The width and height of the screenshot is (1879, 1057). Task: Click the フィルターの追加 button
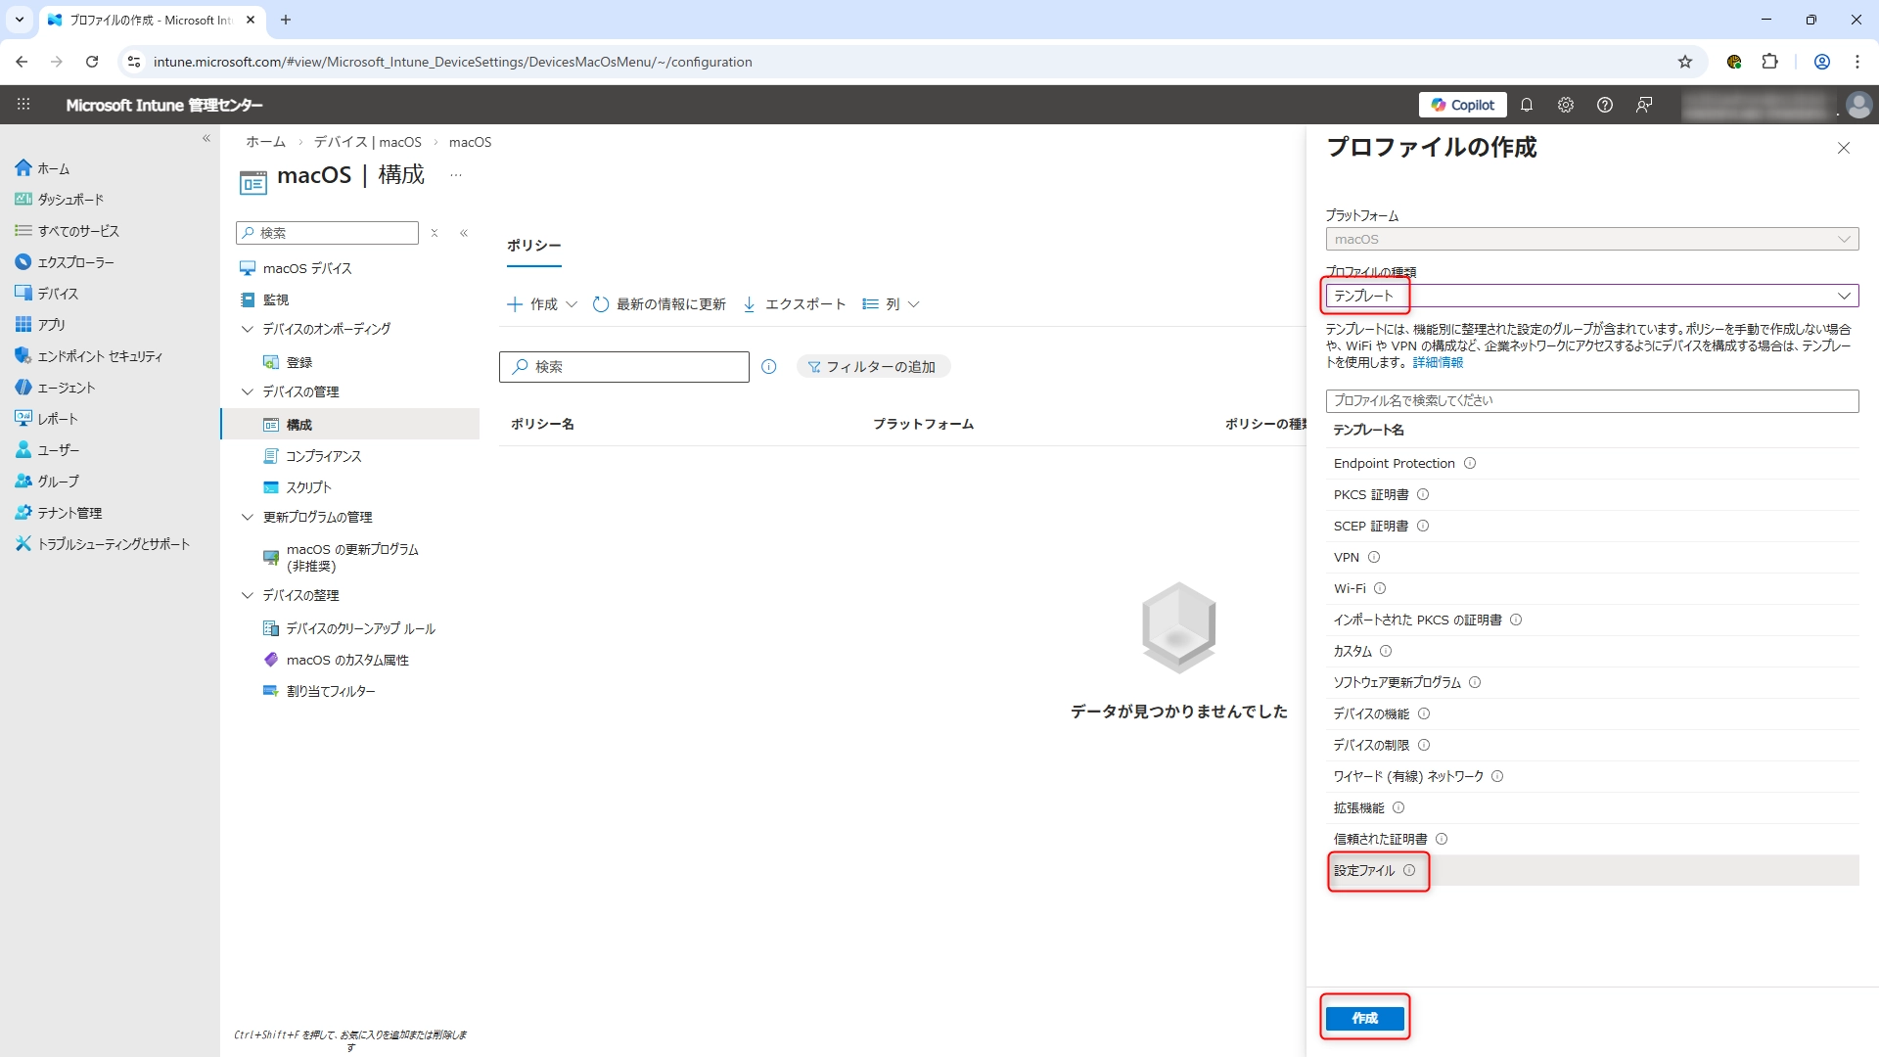click(x=873, y=367)
